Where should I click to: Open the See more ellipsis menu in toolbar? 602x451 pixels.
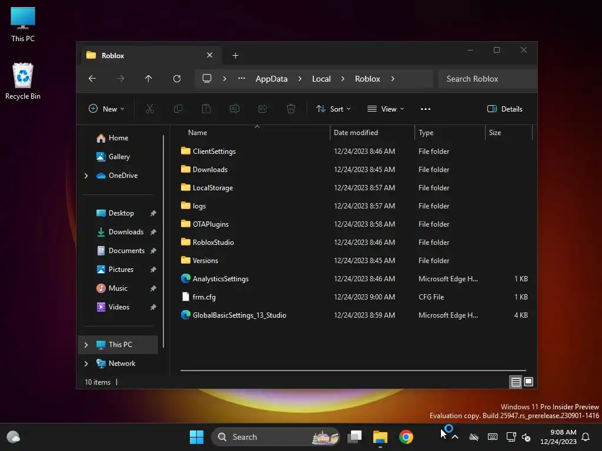tap(426, 109)
